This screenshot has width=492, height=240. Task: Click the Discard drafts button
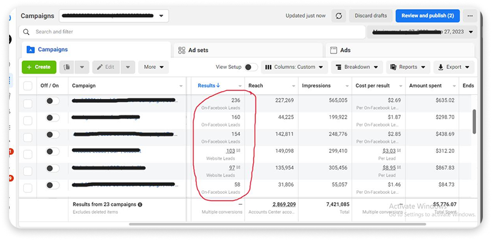pos(370,16)
